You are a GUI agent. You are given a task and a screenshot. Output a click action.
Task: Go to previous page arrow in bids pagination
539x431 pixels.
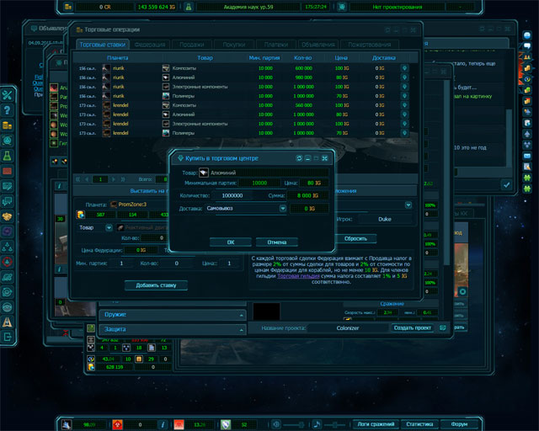[x=87, y=179]
